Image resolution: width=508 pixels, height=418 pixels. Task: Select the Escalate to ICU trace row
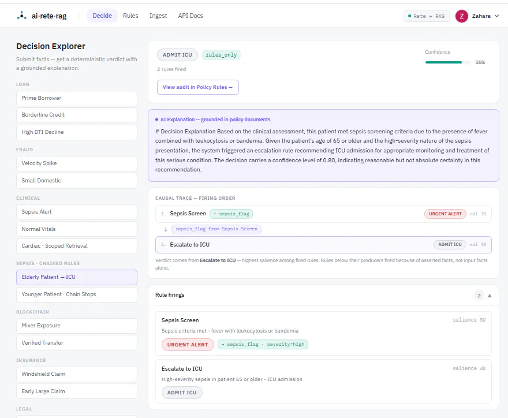(x=323, y=245)
